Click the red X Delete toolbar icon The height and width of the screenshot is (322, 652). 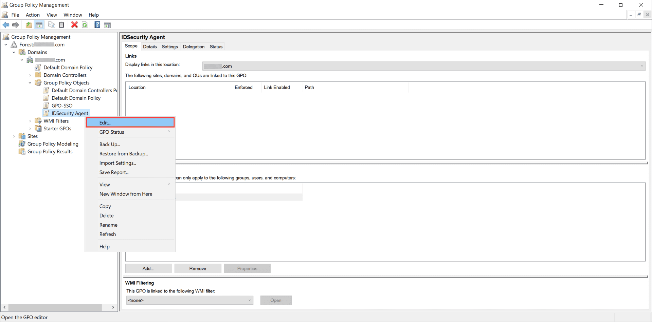tap(74, 25)
